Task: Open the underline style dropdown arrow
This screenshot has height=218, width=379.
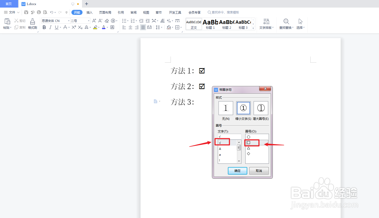Action: pyautogui.click(x=61, y=28)
